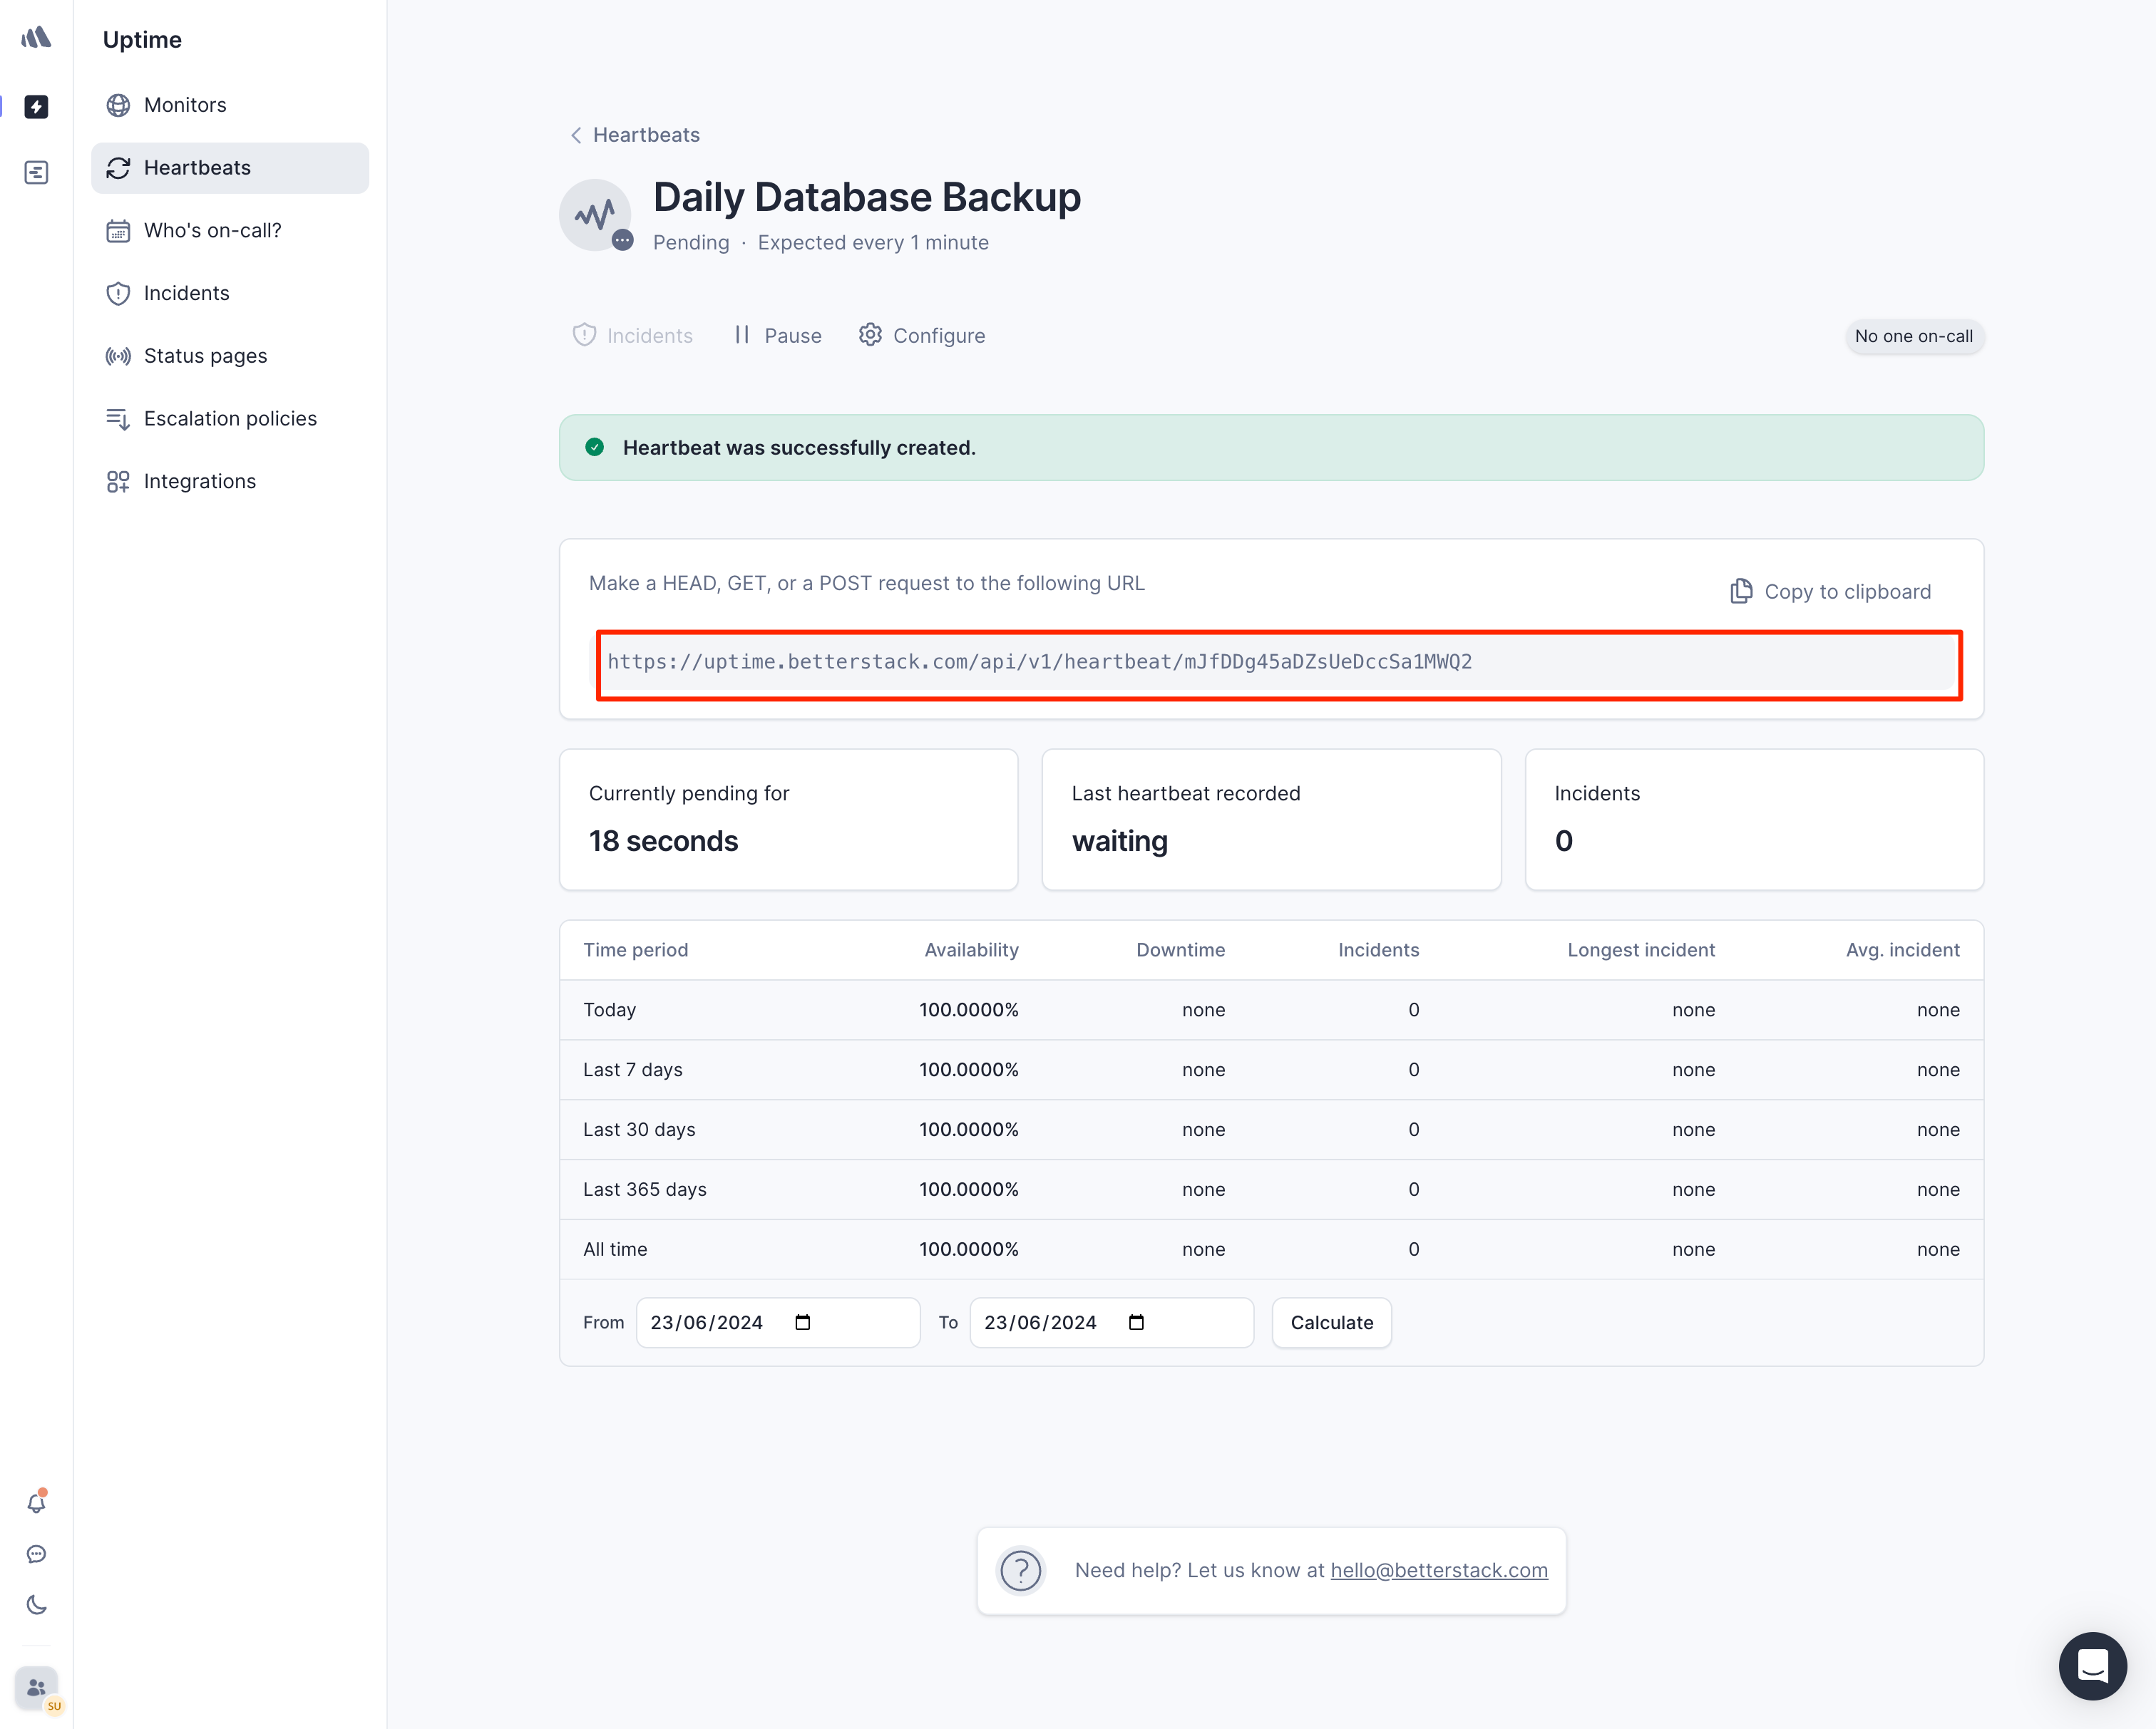Click the Last 7 days row
The height and width of the screenshot is (1729, 2156).
pos(1271,1069)
